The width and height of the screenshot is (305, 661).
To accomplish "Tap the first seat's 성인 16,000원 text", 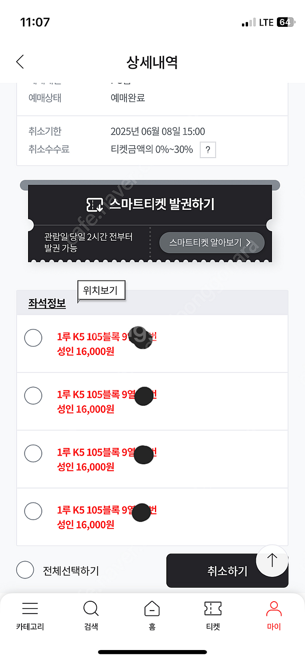I will 86,352.
